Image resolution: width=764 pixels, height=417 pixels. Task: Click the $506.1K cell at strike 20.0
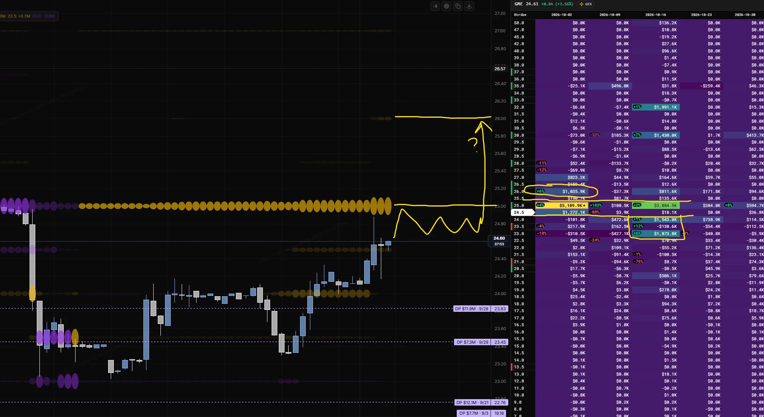coord(656,276)
